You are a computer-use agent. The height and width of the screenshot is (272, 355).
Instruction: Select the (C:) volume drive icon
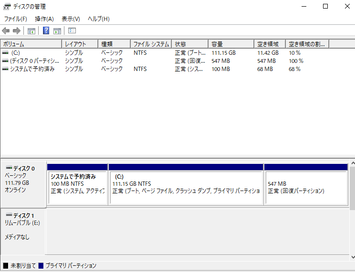[x=5, y=53]
